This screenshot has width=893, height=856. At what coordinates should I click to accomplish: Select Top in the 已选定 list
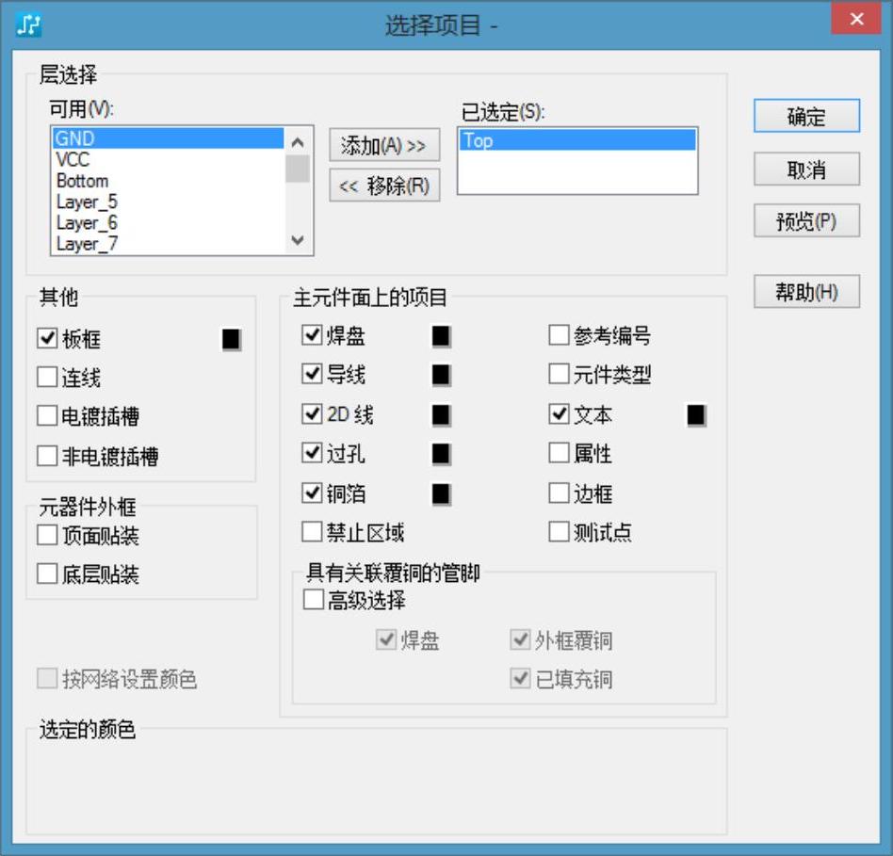point(577,140)
